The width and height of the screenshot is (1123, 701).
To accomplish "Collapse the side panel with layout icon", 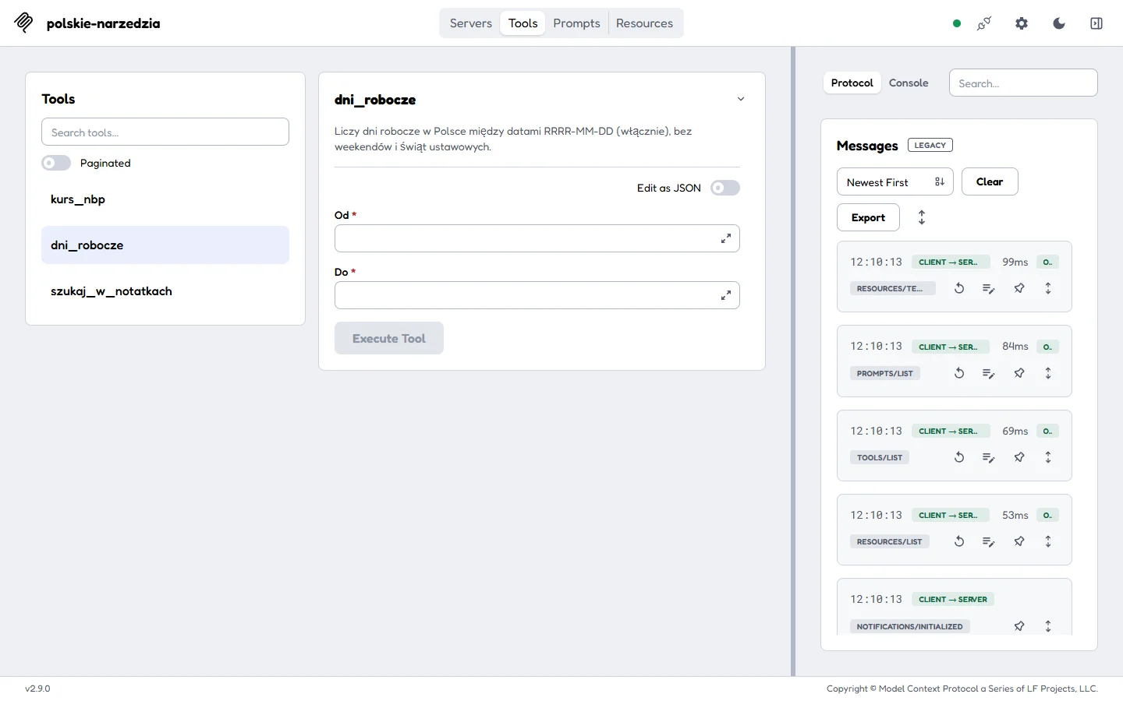I will [1096, 23].
